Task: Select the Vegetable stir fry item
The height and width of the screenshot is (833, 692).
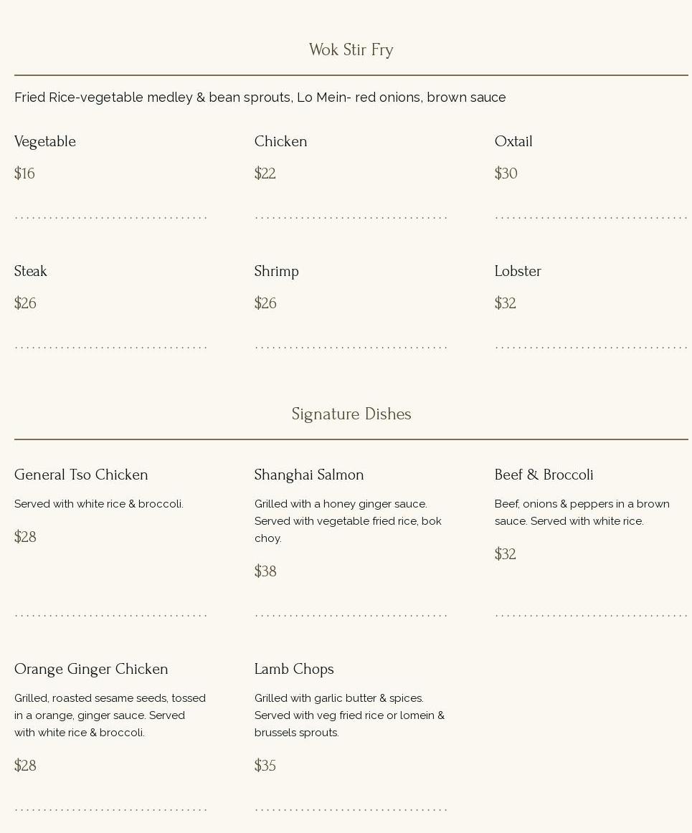Action: point(45,142)
